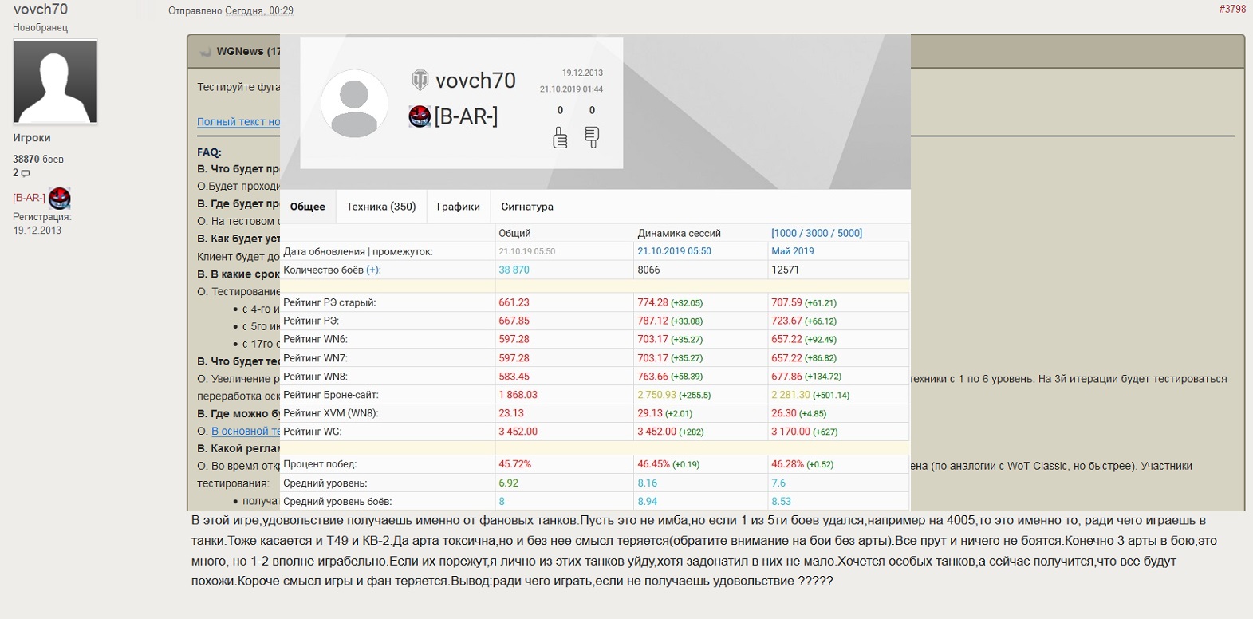Switch to the Графики tab
Image resolution: width=1253 pixels, height=619 pixels.
(459, 207)
